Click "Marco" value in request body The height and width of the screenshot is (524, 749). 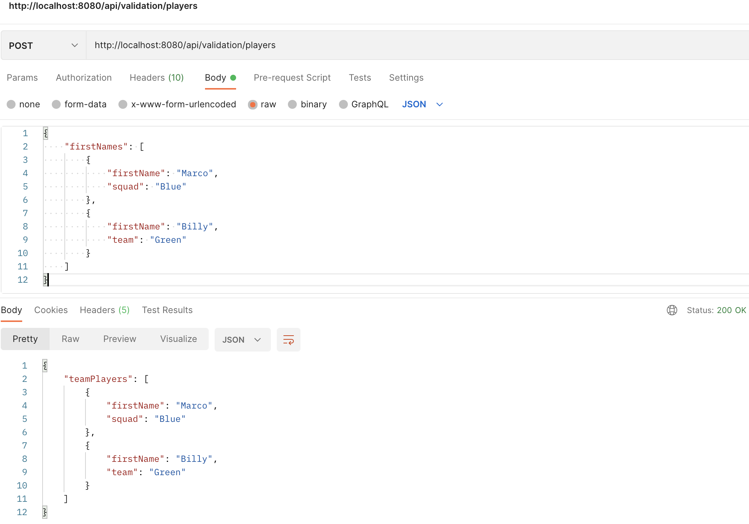195,173
